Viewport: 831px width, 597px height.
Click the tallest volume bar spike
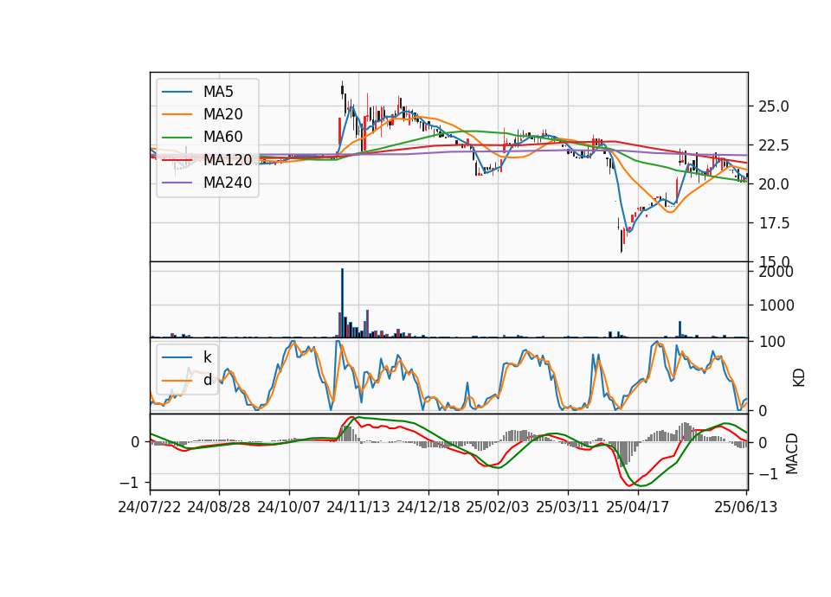pyautogui.click(x=343, y=303)
